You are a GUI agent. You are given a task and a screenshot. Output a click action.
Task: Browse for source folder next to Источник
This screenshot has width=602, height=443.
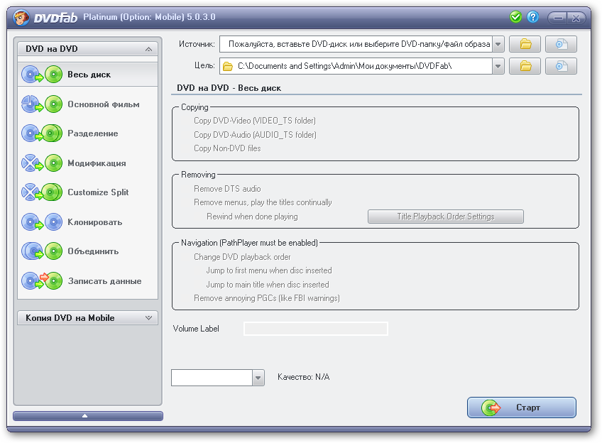point(525,44)
